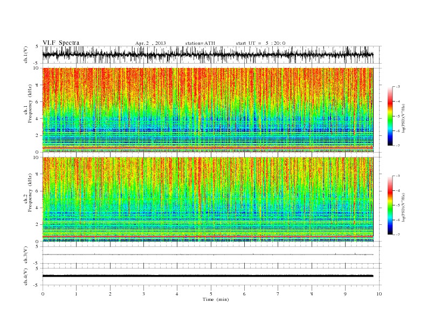Click the "-5" label on ch.2 colorbar
The width and height of the screenshot is (427, 330).
(x=398, y=205)
